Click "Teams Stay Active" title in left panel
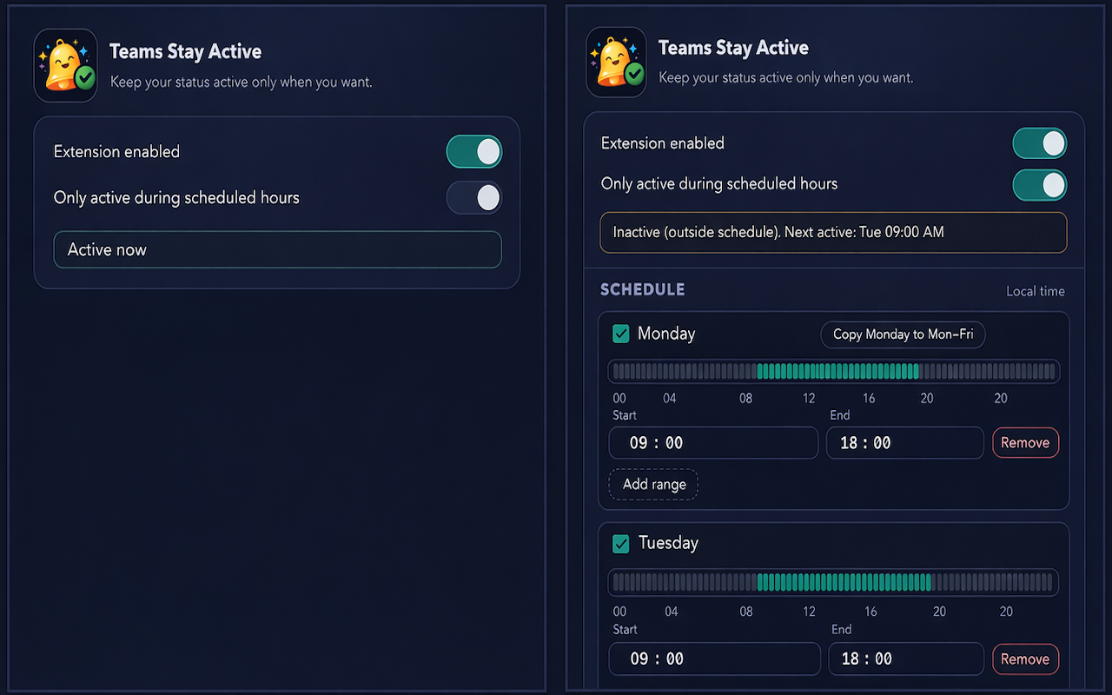 (185, 52)
